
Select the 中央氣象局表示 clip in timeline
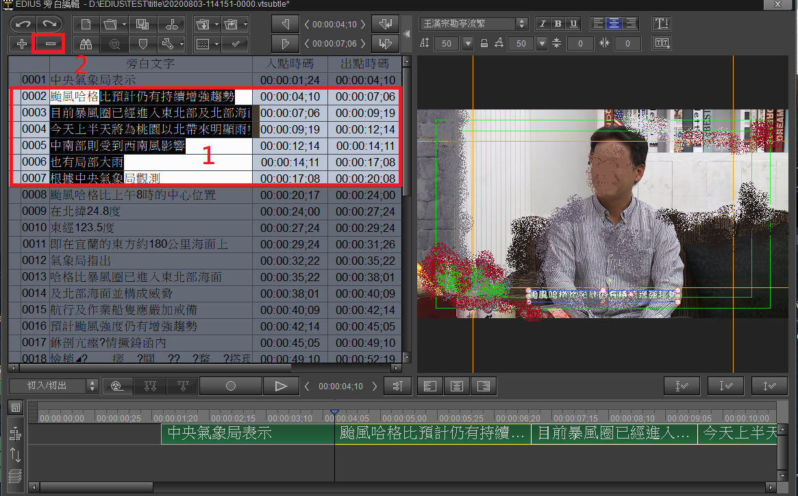pyautogui.click(x=247, y=434)
